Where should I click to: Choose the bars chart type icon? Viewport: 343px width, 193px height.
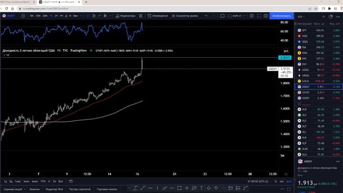tap(88, 16)
